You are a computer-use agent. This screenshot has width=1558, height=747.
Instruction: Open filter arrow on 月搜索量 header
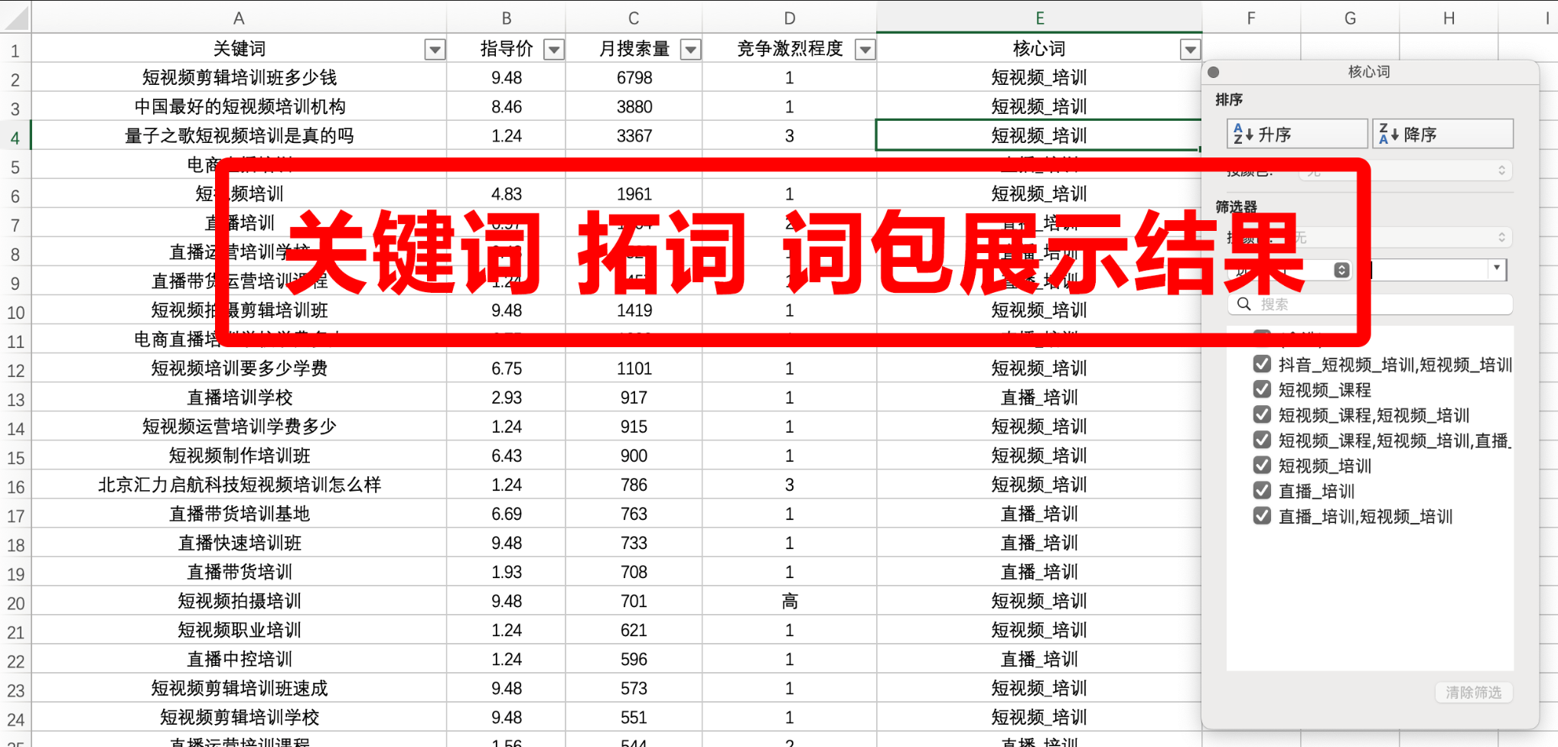[690, 50]
